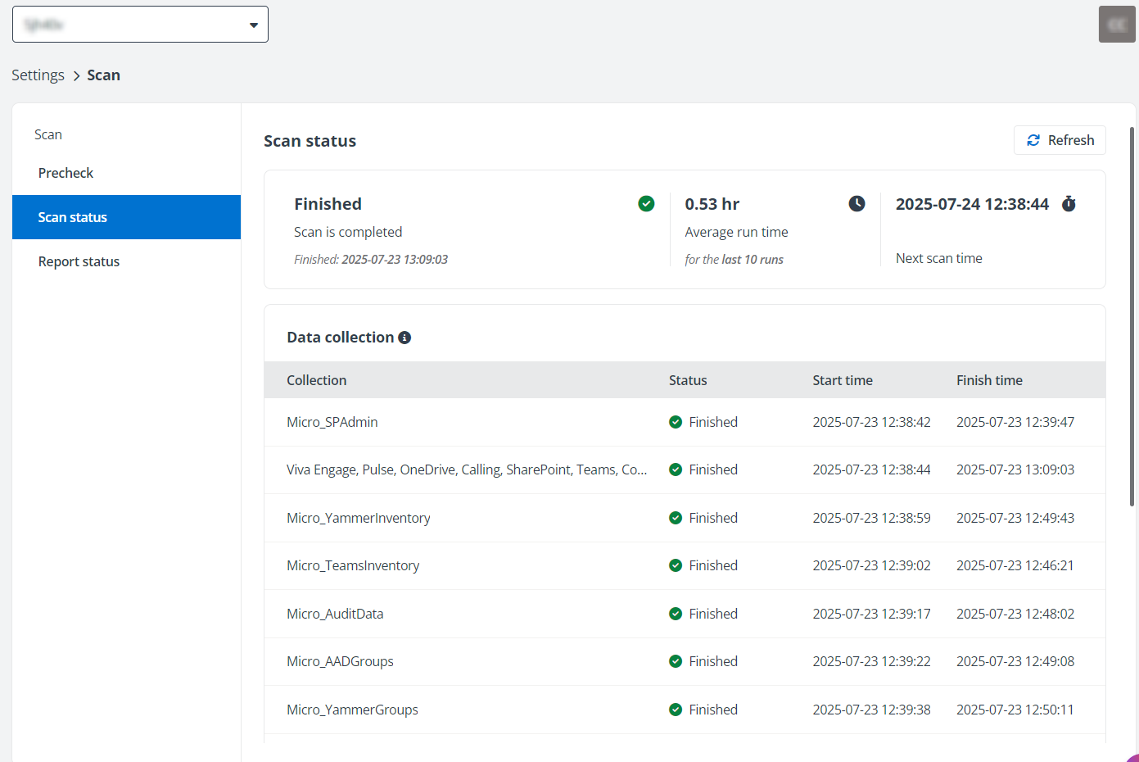
Task: Open the Settings breadcrumb link
Action: pyautogui.click(x=38, y=75)
